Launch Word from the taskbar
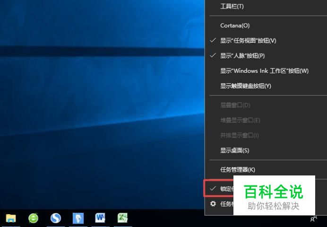The image size is (327, 227). pyautogui.click(x=100, y=218)
